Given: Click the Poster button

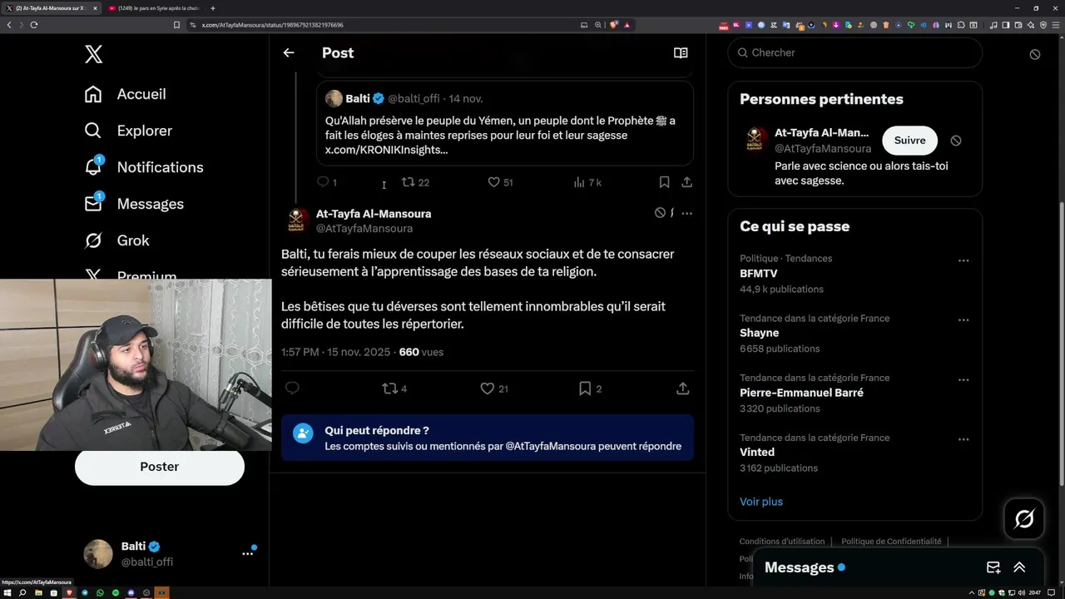Looking at the screenshot, I should click(x=160, y=467).
